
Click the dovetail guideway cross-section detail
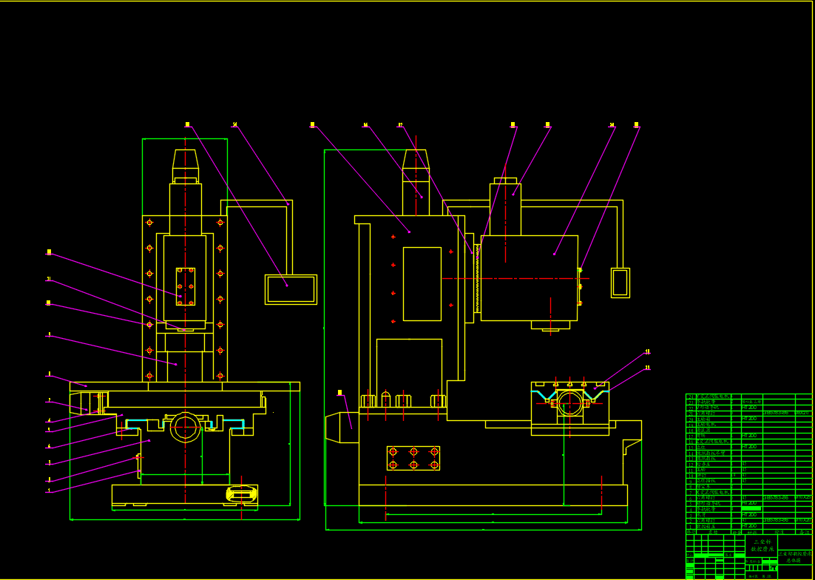pos(570,408)
